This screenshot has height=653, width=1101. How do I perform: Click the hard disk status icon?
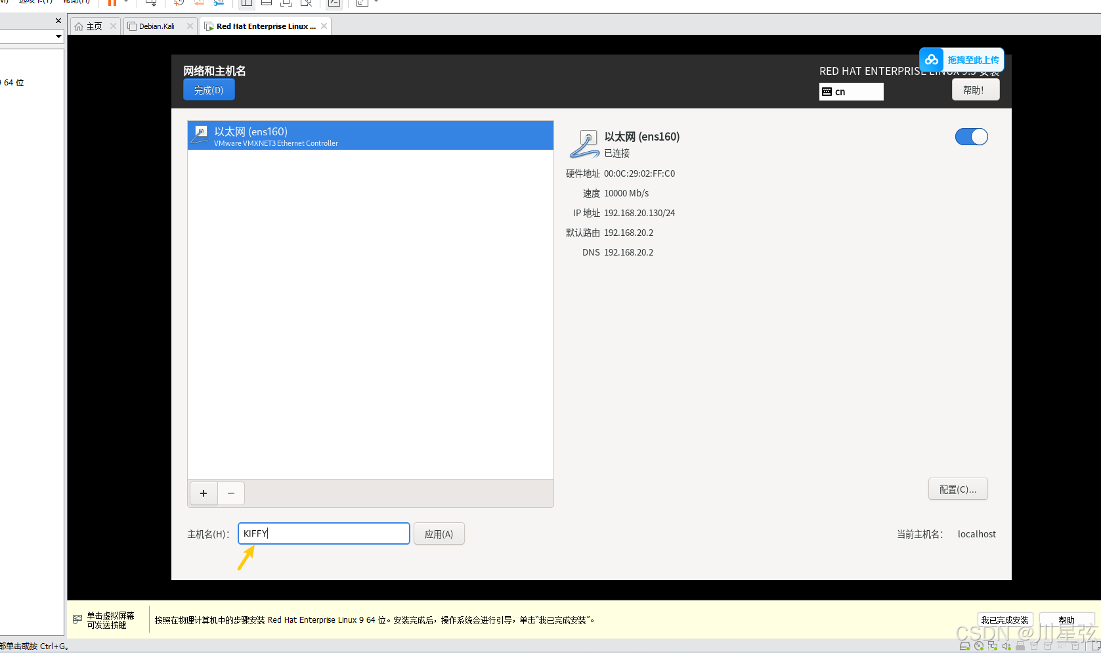(964, 646)
